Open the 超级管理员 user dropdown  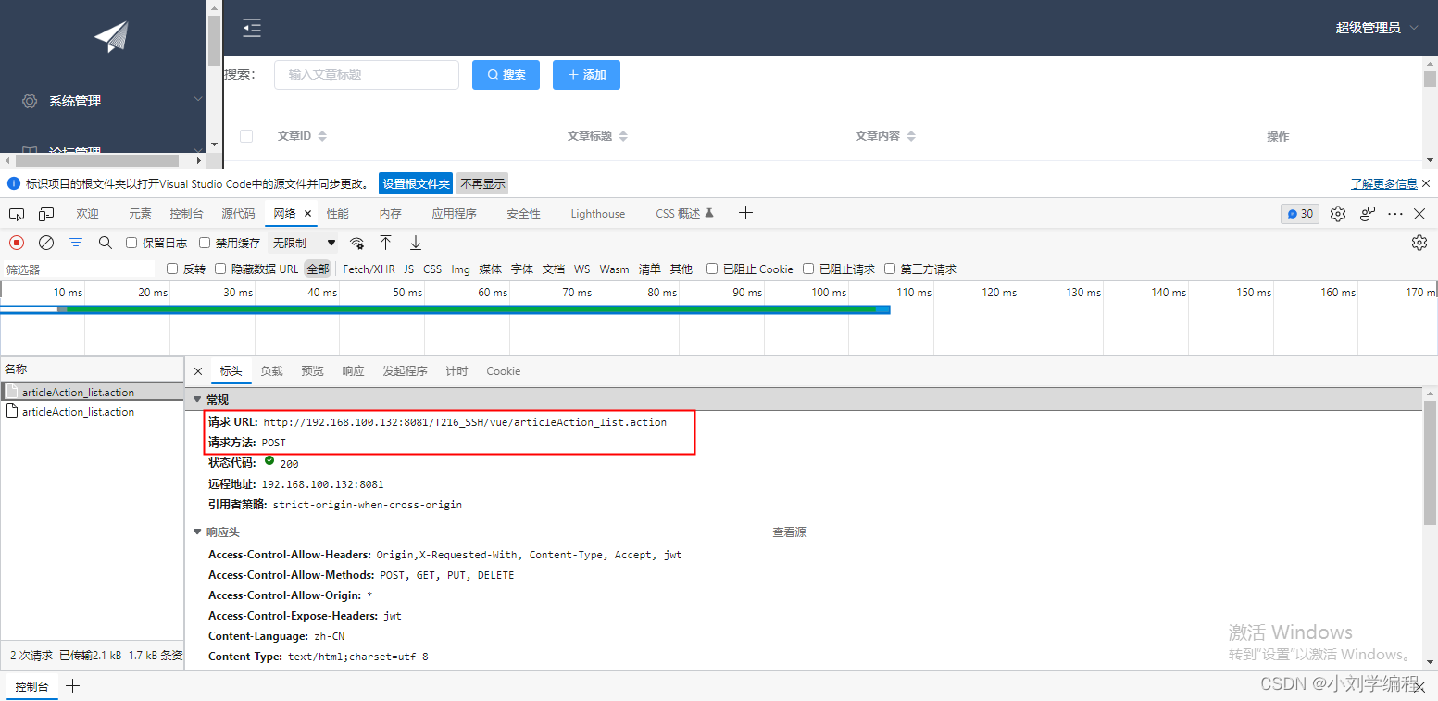[1376, 28]
